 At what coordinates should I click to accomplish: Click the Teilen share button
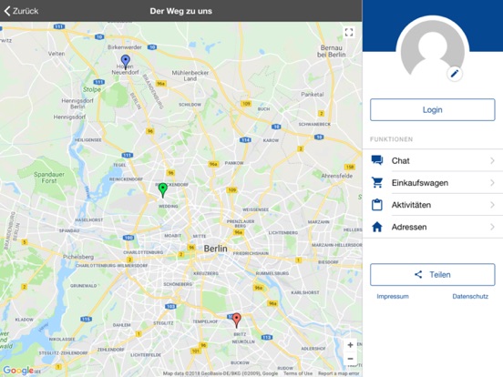(x=433, y=275)
